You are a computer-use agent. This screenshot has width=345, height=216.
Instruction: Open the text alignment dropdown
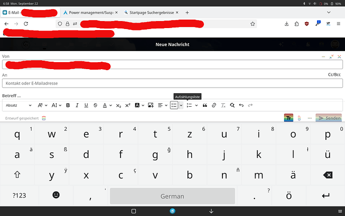162,105
